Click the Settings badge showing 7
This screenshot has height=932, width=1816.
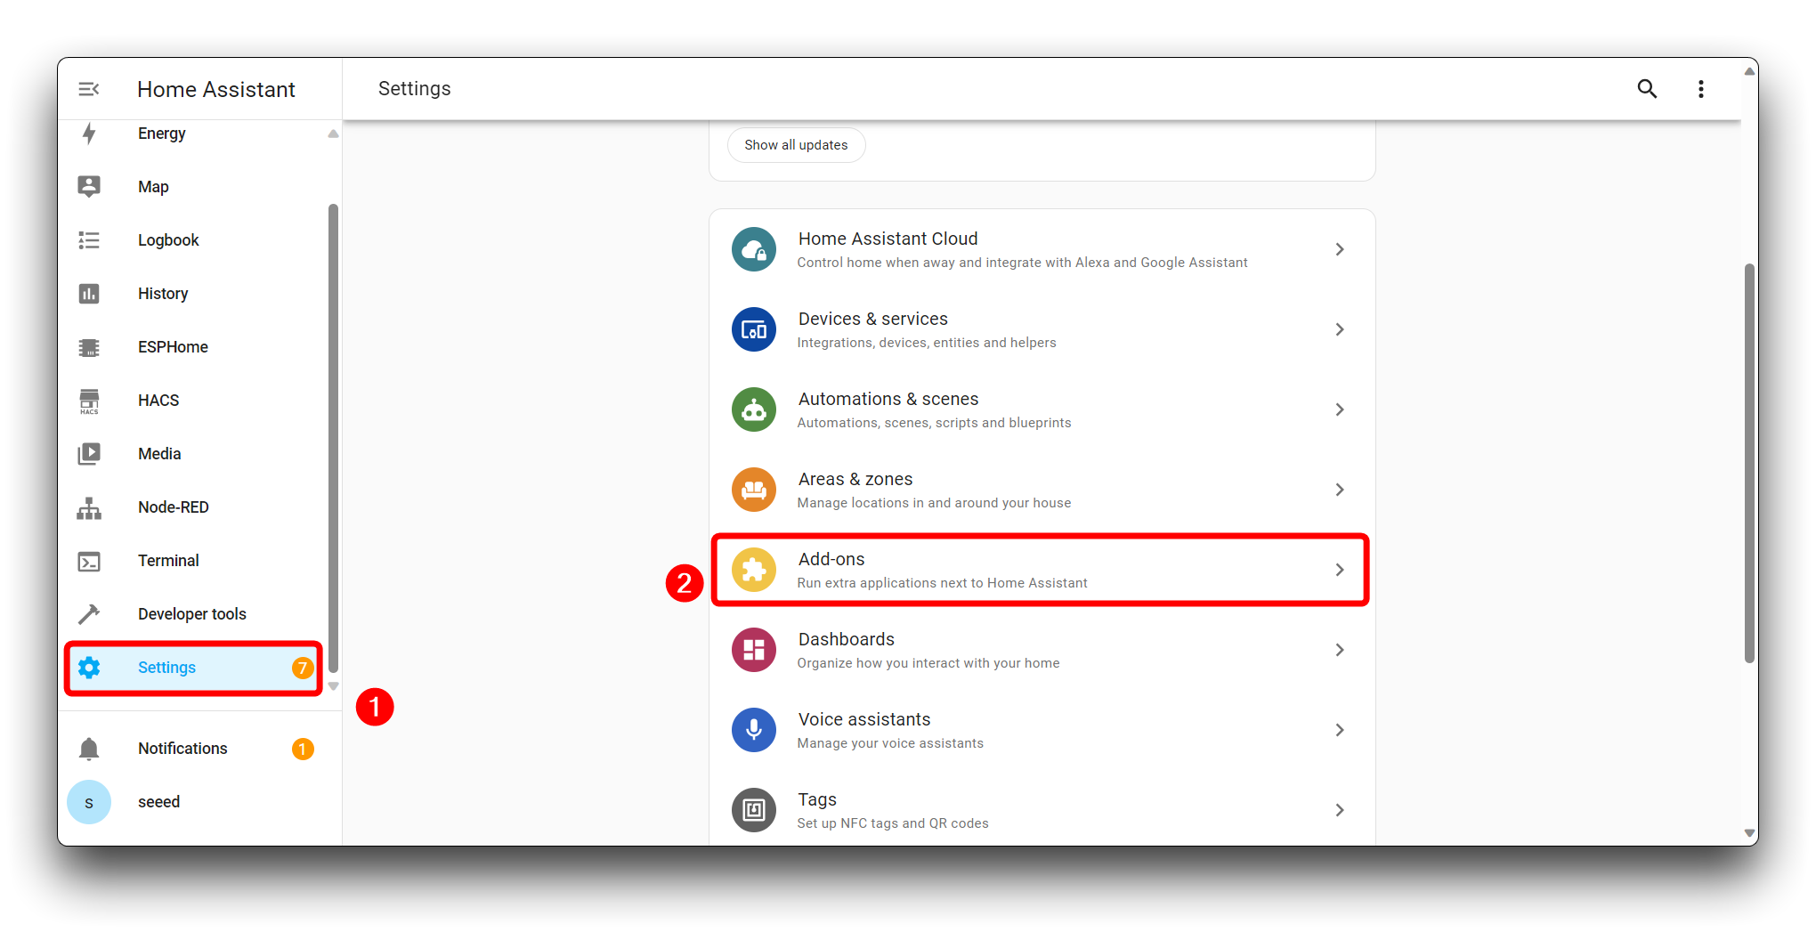[x=303, y=668]
